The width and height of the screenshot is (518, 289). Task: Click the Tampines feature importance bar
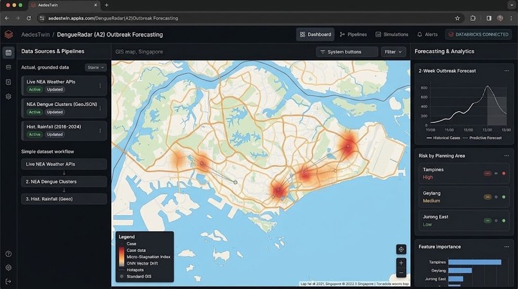point(475,262)
